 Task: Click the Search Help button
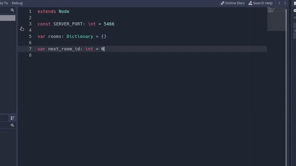(260, 3)
